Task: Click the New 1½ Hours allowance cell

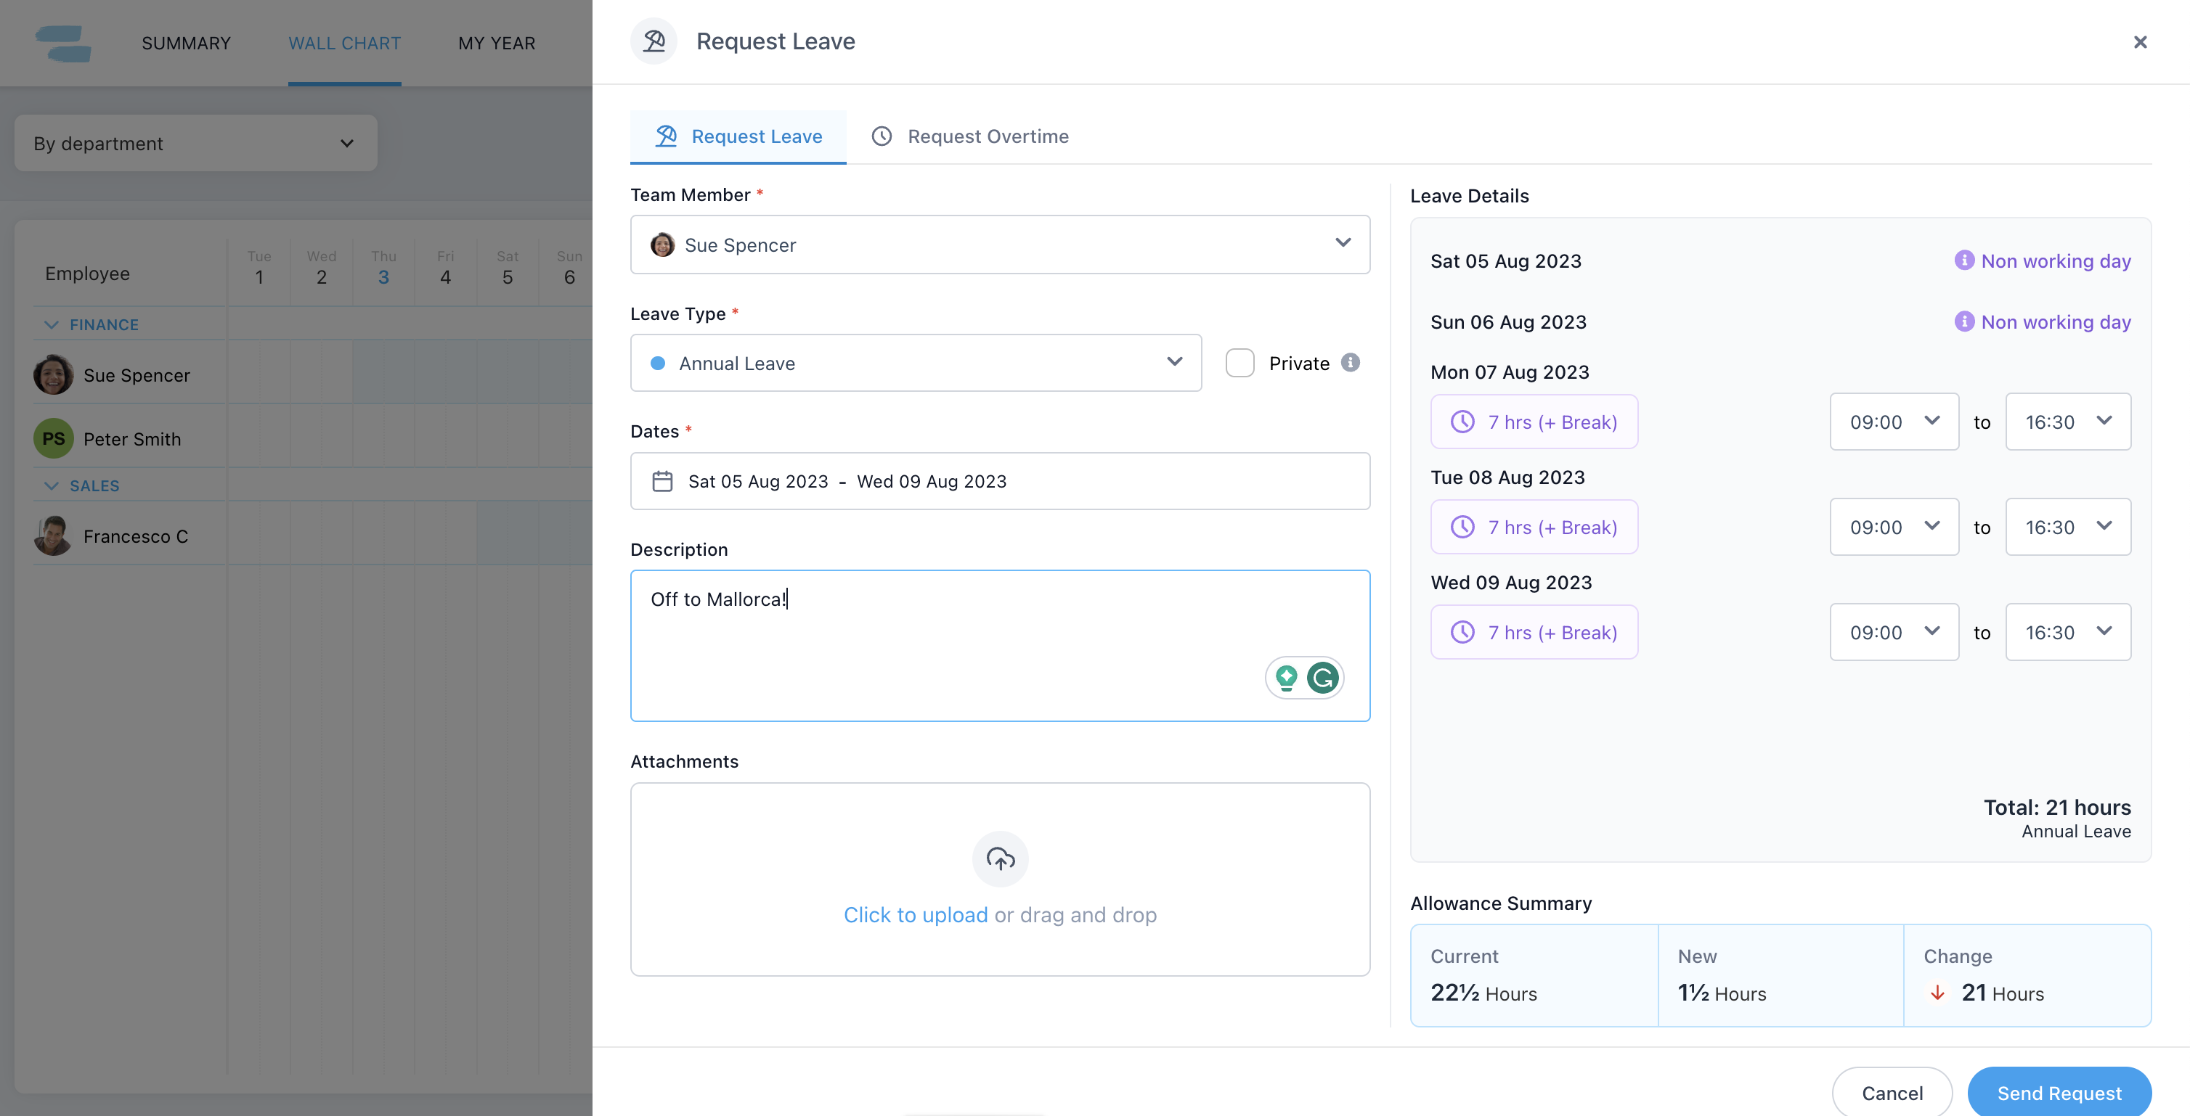Action: click(1780, 975)
